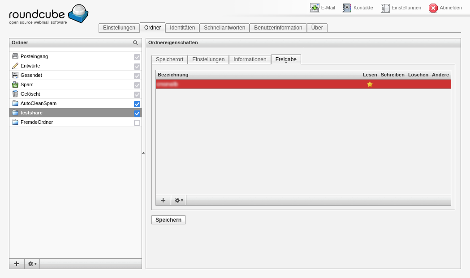Open Einstellungen from top-right toolbar
470x278 pixels.
click(385, 8)
